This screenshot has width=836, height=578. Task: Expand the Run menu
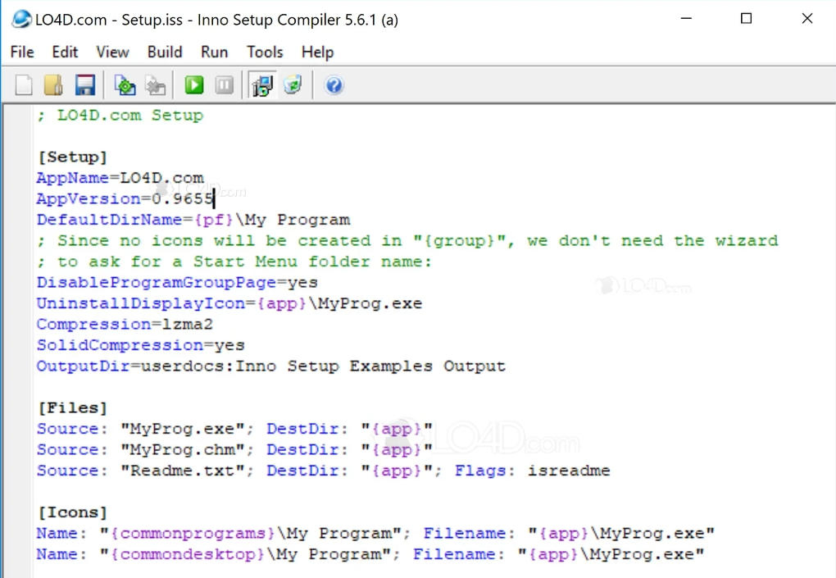coord(214,52)
